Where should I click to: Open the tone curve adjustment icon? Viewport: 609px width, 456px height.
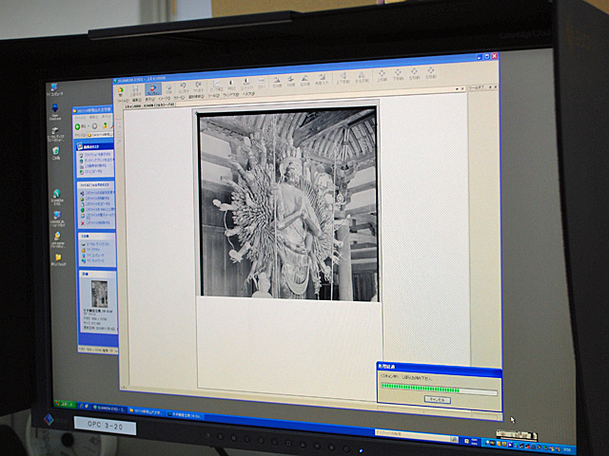pos(216,85)
